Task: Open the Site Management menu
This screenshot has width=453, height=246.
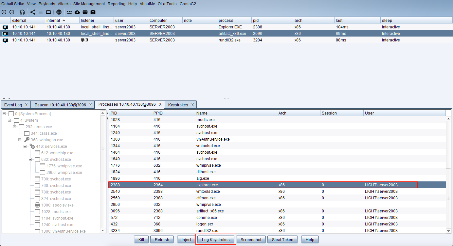Action: [89, 4]
